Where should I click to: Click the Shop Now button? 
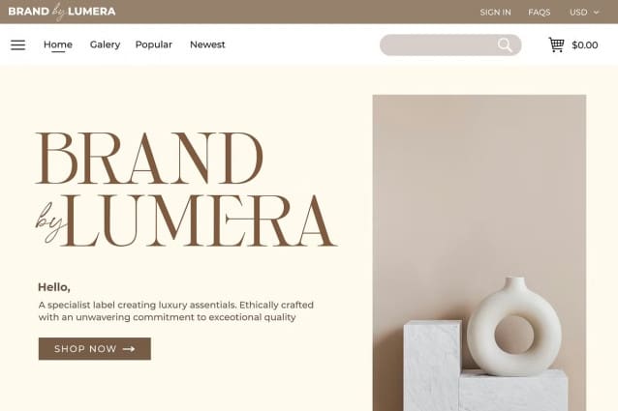[x=95, y=348]
